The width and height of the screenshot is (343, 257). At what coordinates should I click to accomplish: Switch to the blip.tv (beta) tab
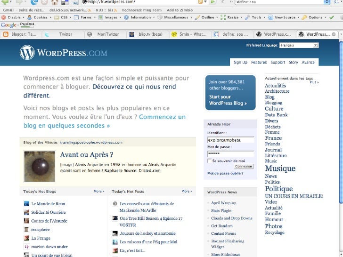[147, 34]
